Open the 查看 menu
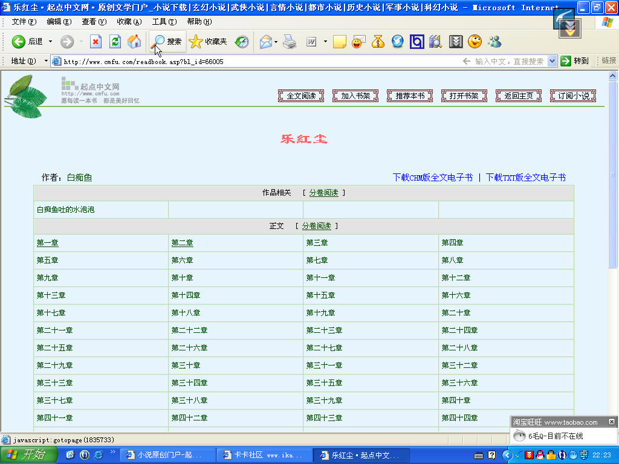Image resolution: width=619 pixels, height=464 pixels. [x=94, y=22]
